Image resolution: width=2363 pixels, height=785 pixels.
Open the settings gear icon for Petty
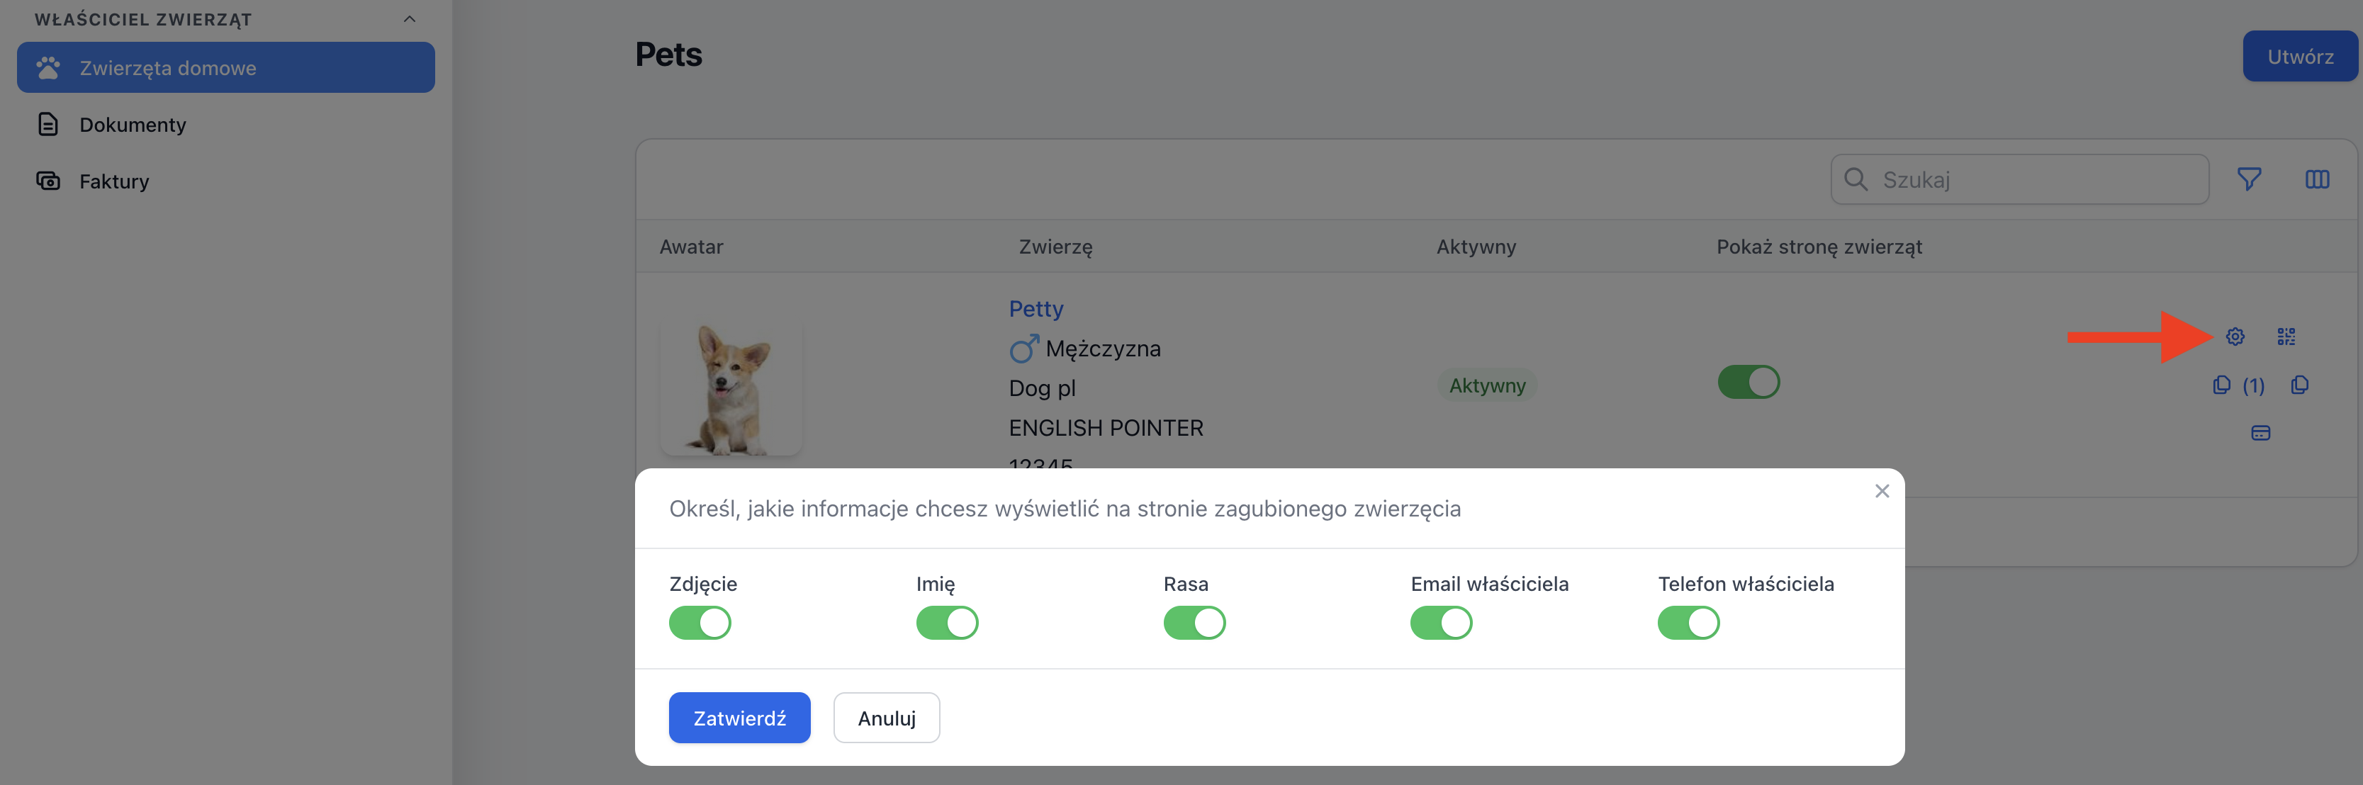tap(2235, 337)
